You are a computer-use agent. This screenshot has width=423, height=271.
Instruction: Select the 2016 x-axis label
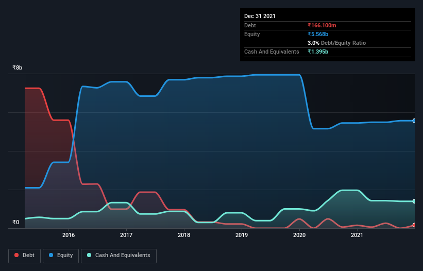69,235
